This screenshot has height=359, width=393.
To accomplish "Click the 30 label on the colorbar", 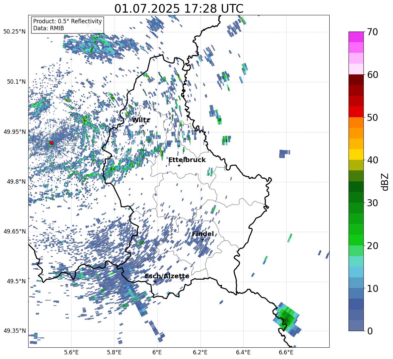I will coord(372,203).
